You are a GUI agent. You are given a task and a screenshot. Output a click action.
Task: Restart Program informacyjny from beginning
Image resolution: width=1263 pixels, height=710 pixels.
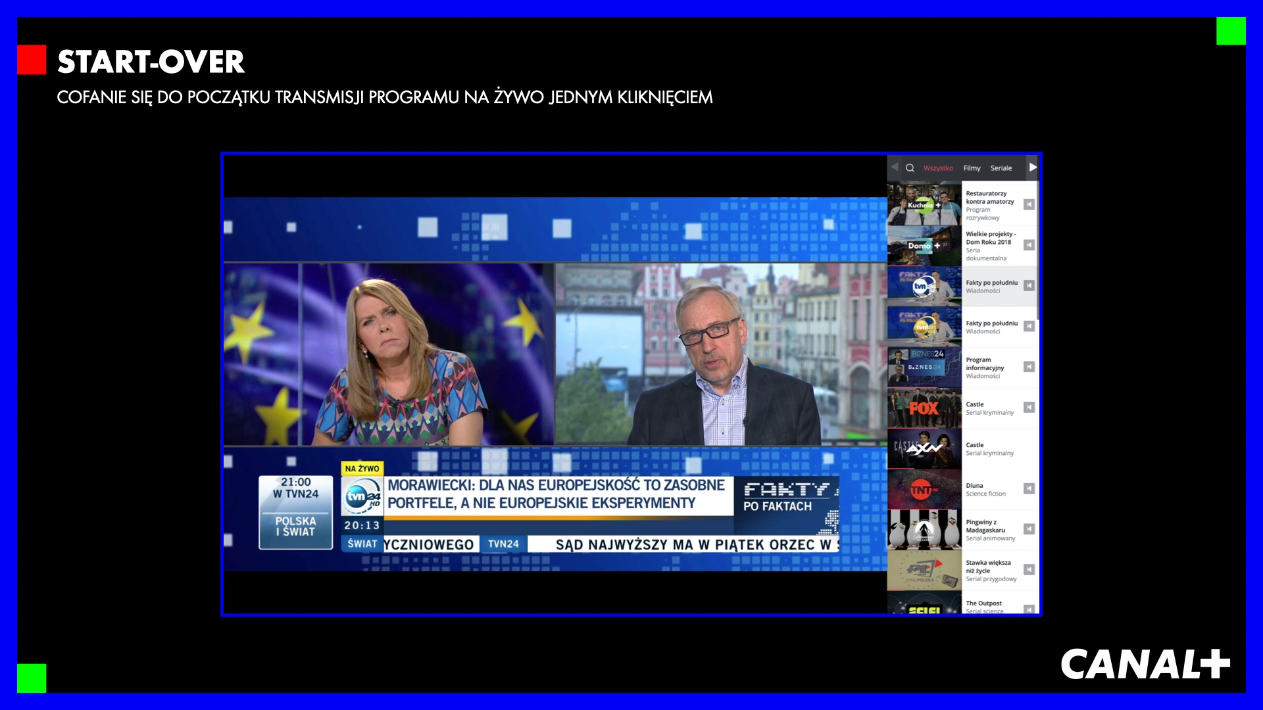click(x=1029, y=367)
